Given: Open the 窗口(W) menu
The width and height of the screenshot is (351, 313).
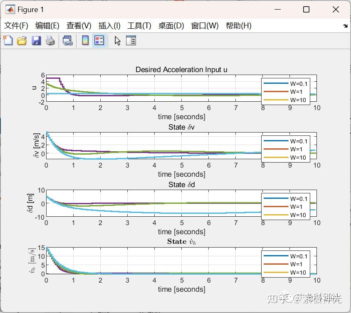Looking at the screenshot, I should [205, 25].
